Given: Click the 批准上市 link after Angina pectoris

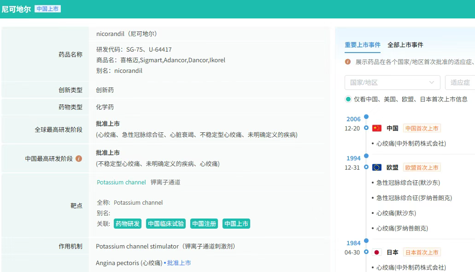Looking at the screenshot, I should pyautogui.click(x=179, y=263).
